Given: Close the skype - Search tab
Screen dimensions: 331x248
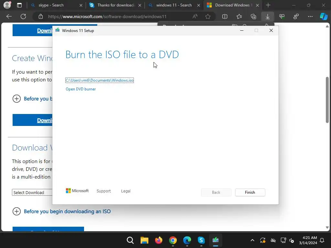Looking at the screenshot, I should tap(81, 5).
